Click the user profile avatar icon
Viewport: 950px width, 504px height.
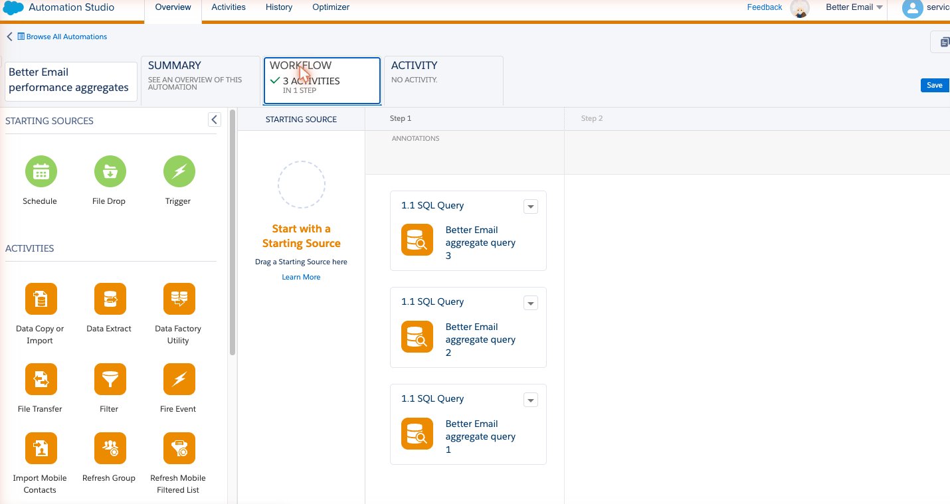pyautogui.click(x=913, y=8)
